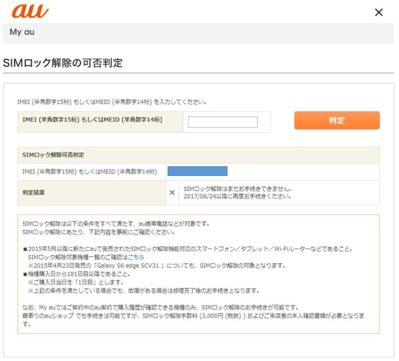Click the au logo
The height and width of the screenshot is (361, 399).
[30, 11]
